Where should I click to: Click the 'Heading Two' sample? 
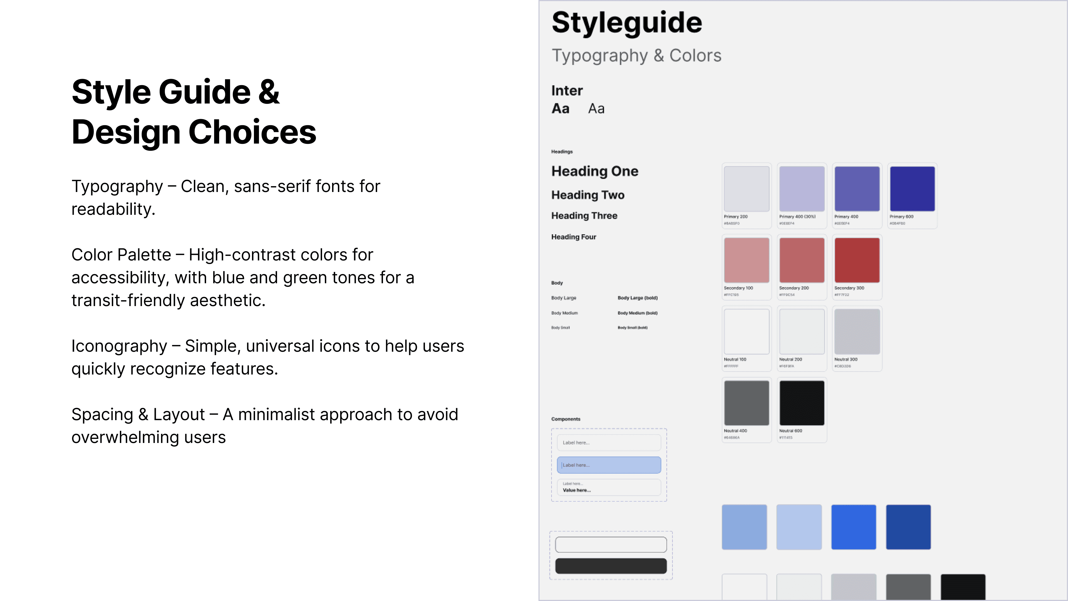587,195
